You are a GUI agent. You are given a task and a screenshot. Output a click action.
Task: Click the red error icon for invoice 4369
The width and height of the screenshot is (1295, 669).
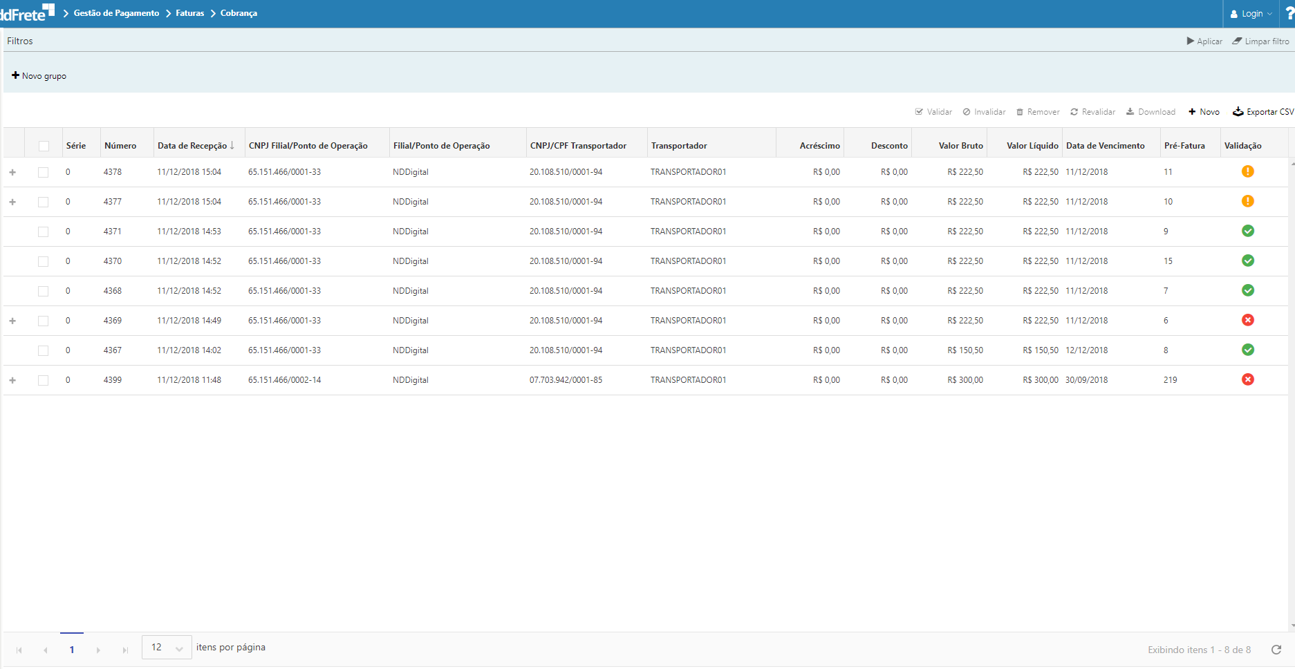coord(1247,320)
